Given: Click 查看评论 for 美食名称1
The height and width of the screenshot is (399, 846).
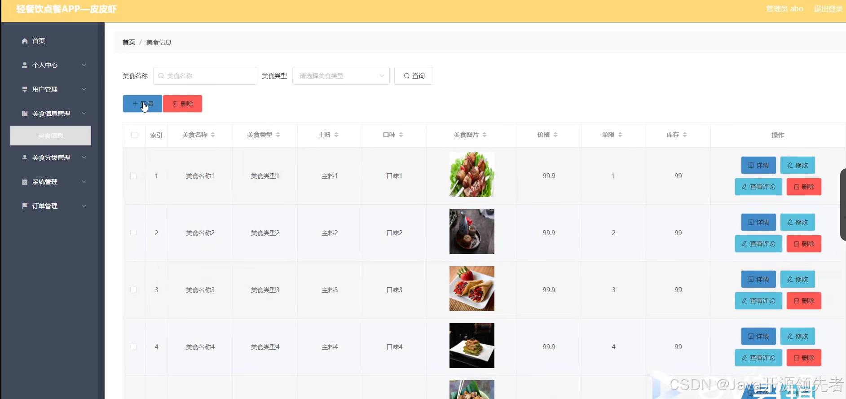Looking at the screenshot, I should tap(758, 187).
